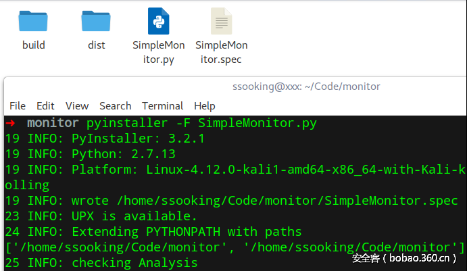This screenshot has height=271, width=467.
Task: Open the File menu in terminal
Action: (18, 105)
